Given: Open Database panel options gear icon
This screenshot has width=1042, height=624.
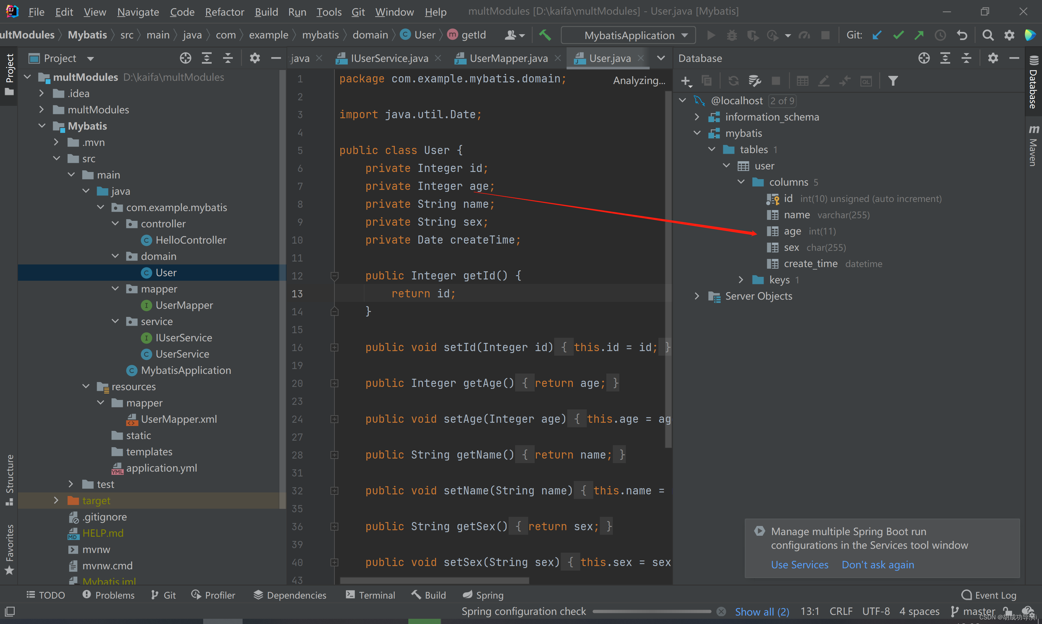Looking at the screenshot, I should [993, 58].
